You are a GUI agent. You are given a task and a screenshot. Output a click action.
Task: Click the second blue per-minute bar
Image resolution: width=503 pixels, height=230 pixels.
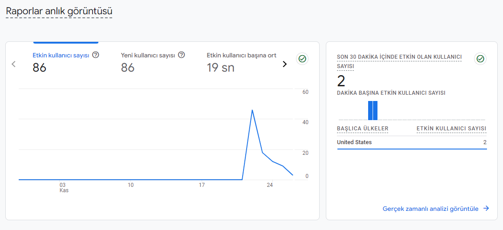(x=375, y=110)
